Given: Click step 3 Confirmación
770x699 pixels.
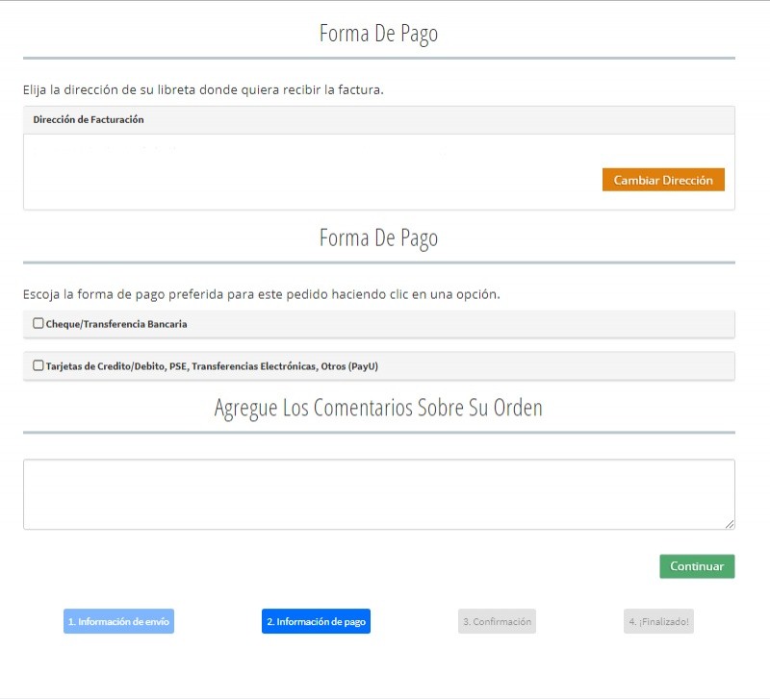Looking at the screenshot, I should coord(497,621).
